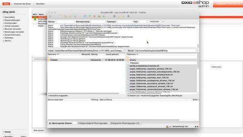Click the lock icon in FileZilla status bar

[167, 127]
